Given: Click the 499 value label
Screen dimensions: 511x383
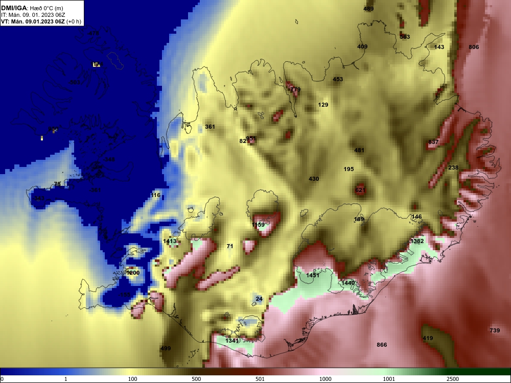Looking at the screenshot, I should pos(166,348).
